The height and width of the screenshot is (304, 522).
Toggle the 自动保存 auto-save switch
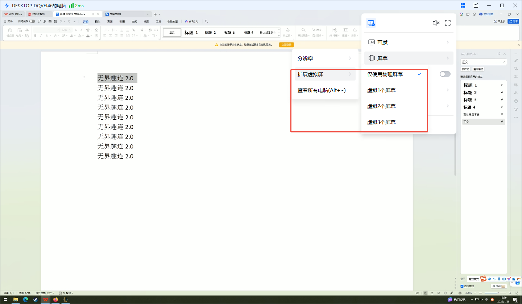pyautogui.click(x=32, y=21)
